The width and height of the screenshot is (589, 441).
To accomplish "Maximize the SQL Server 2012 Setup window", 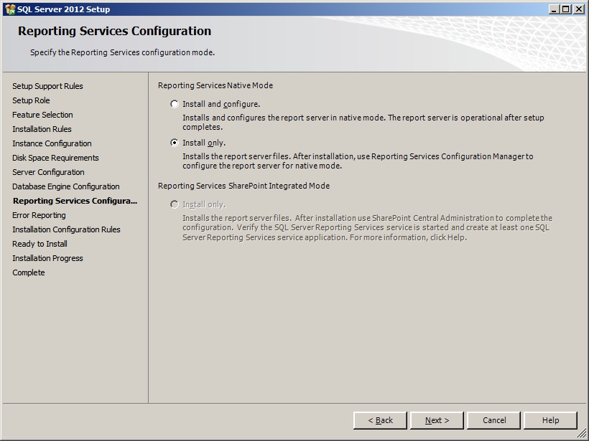I will (x=565, y=9).
